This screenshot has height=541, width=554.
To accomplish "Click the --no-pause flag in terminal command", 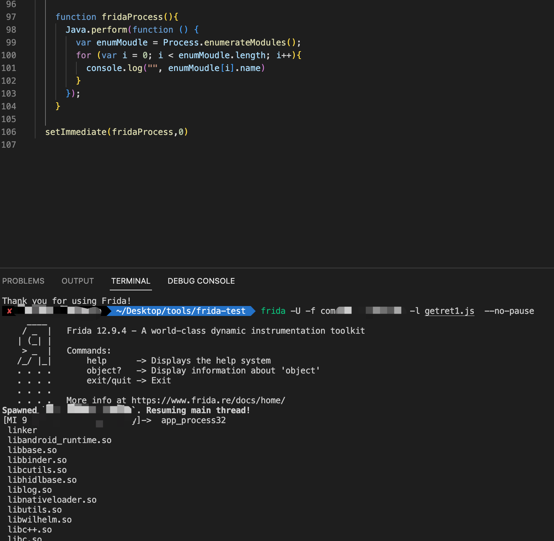I will [509, 311].
